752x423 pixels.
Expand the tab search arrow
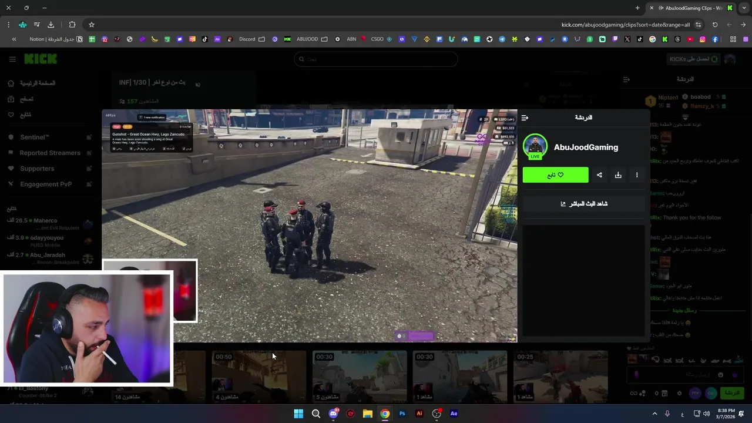744,8
